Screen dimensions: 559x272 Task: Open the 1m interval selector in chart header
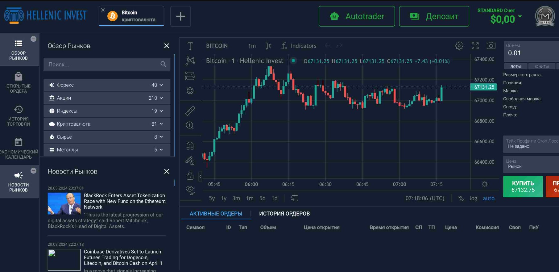click(x=252, y=46)
